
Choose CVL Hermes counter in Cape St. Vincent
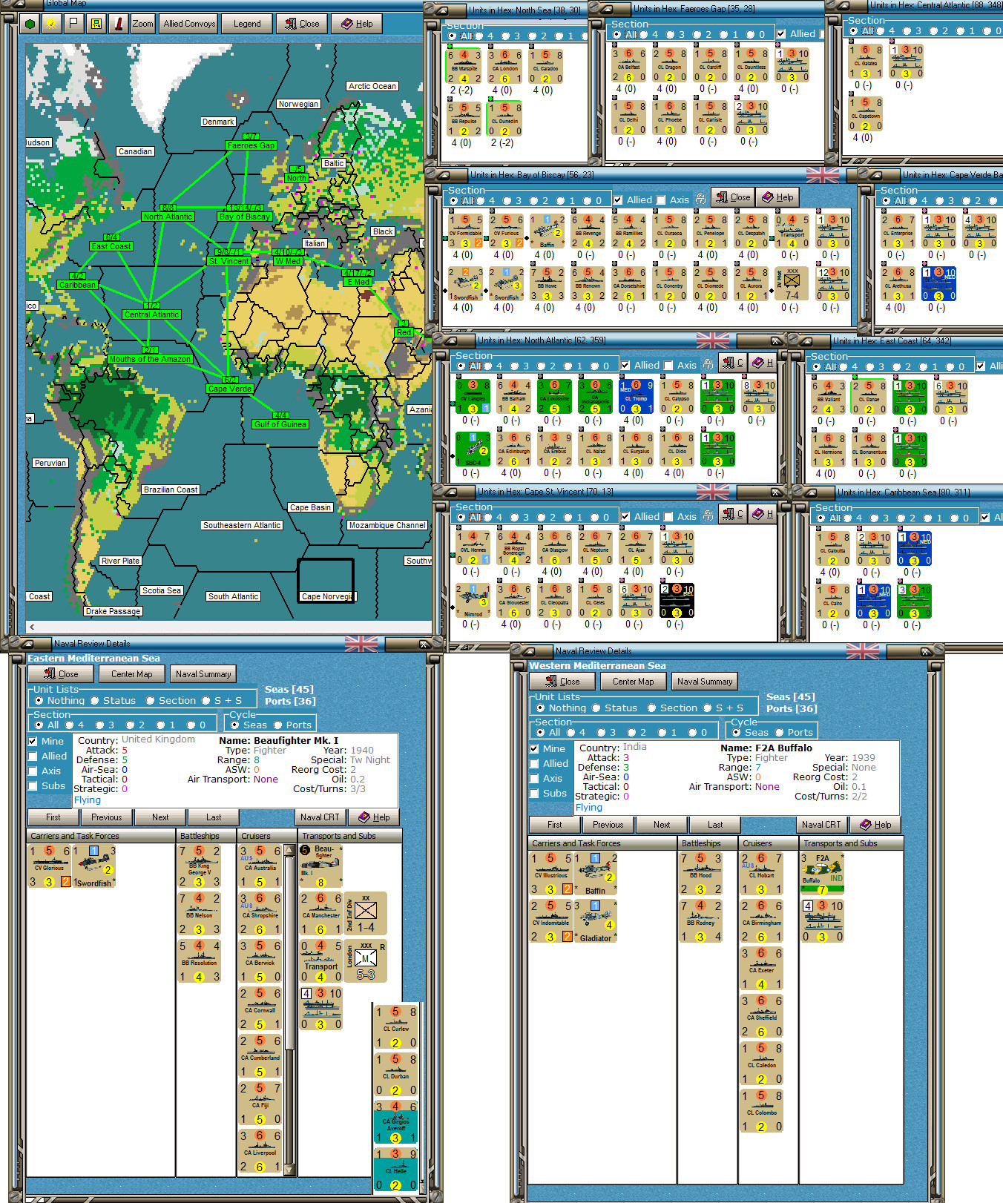(x=473, y=548)
